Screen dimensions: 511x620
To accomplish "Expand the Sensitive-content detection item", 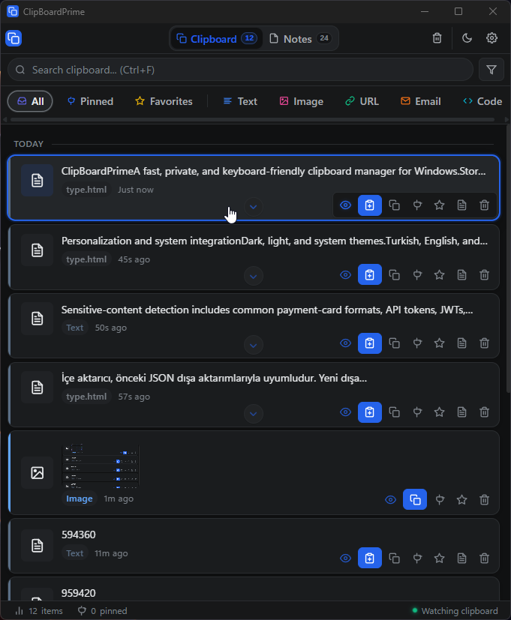I will click(254, 345).
